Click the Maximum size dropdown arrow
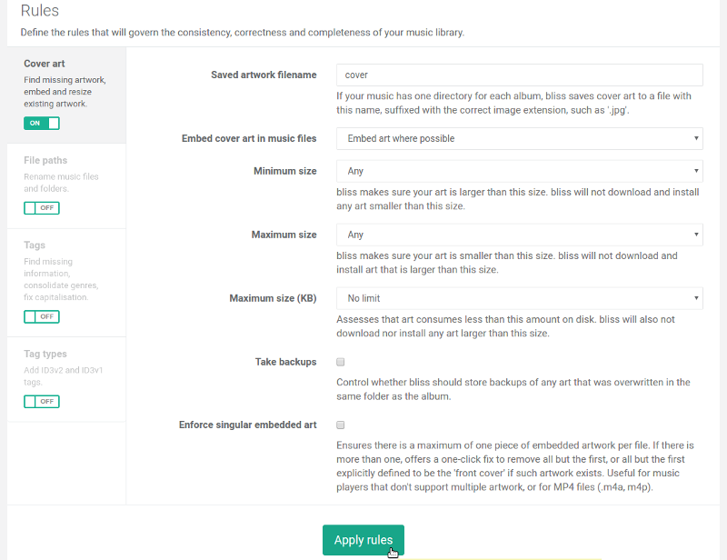Viewport: 727px width, 560px height. [696, 235]
